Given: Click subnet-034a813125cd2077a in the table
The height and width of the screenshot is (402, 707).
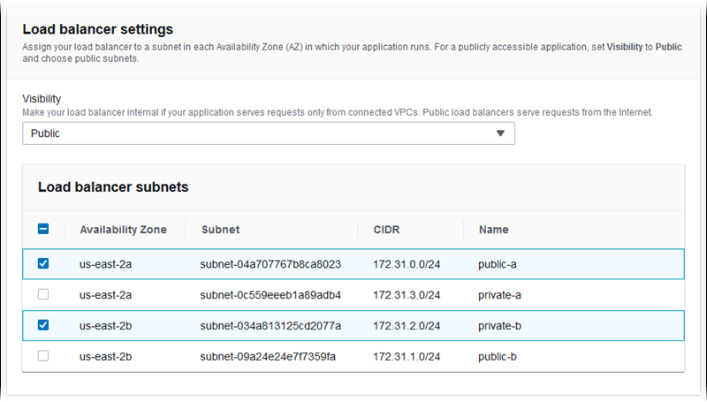Looking at the screenshot, I should tap(270, 326).
